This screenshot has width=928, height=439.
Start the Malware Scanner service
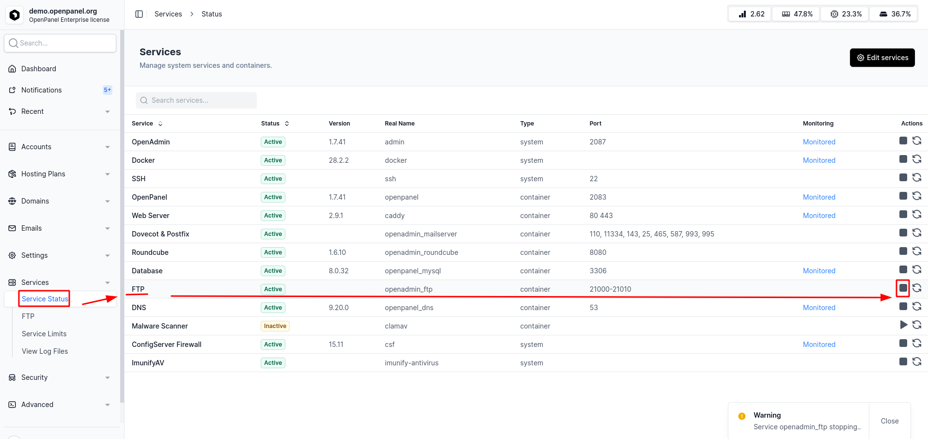pos(903,325)
